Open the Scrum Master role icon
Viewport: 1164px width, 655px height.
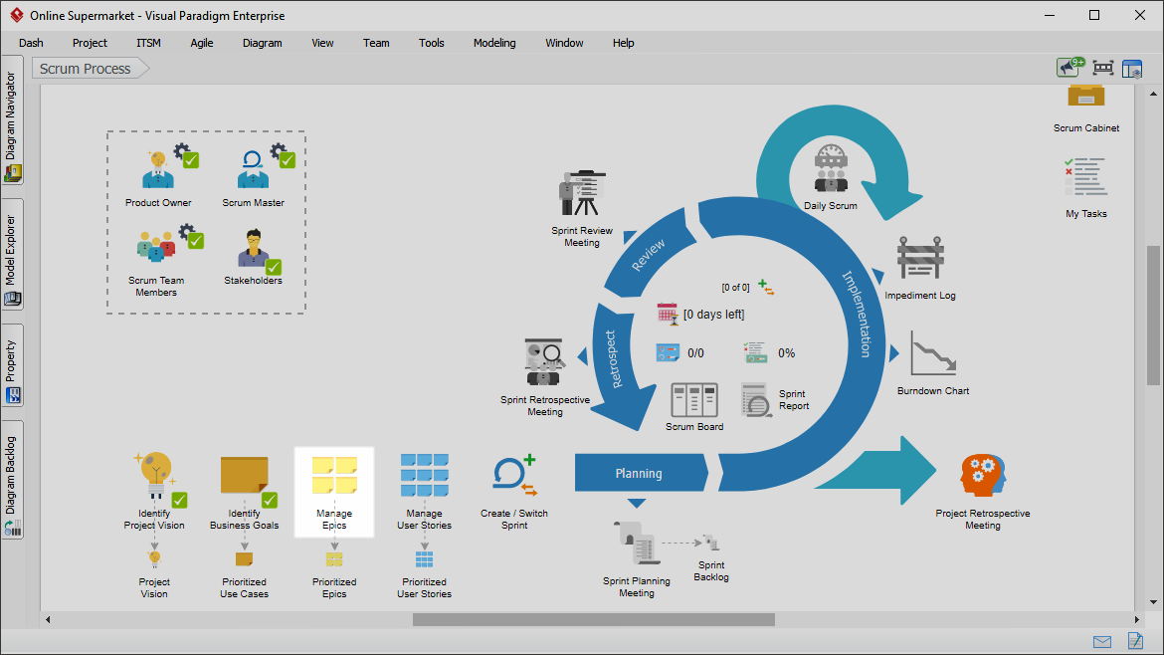253,169
